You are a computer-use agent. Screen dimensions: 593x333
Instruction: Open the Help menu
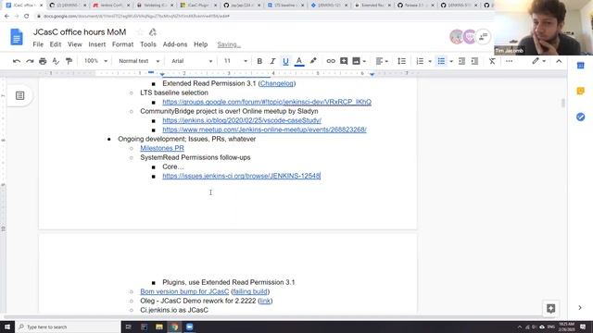[201, 44]
